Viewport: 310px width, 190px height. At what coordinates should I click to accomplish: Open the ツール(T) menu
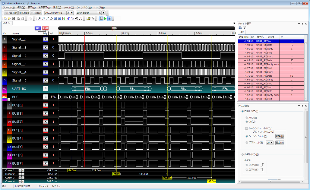pyautogui.click(x=69, y=7)
